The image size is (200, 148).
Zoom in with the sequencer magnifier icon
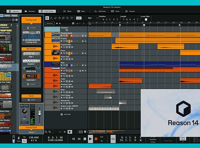49,132
